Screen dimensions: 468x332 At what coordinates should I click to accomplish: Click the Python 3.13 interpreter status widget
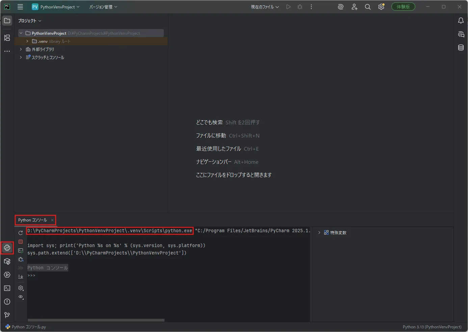tap(432, 327)
